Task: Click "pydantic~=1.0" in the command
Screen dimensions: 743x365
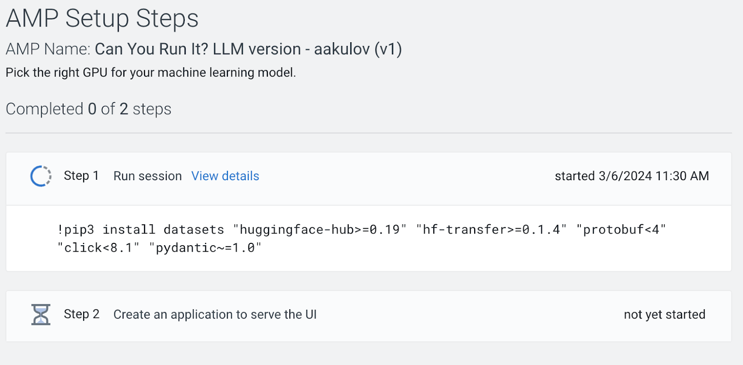Action: click(x=205, y=248)
